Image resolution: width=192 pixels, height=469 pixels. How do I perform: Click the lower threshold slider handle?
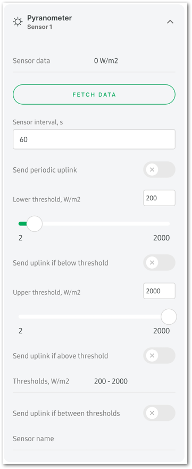(35, 224)
